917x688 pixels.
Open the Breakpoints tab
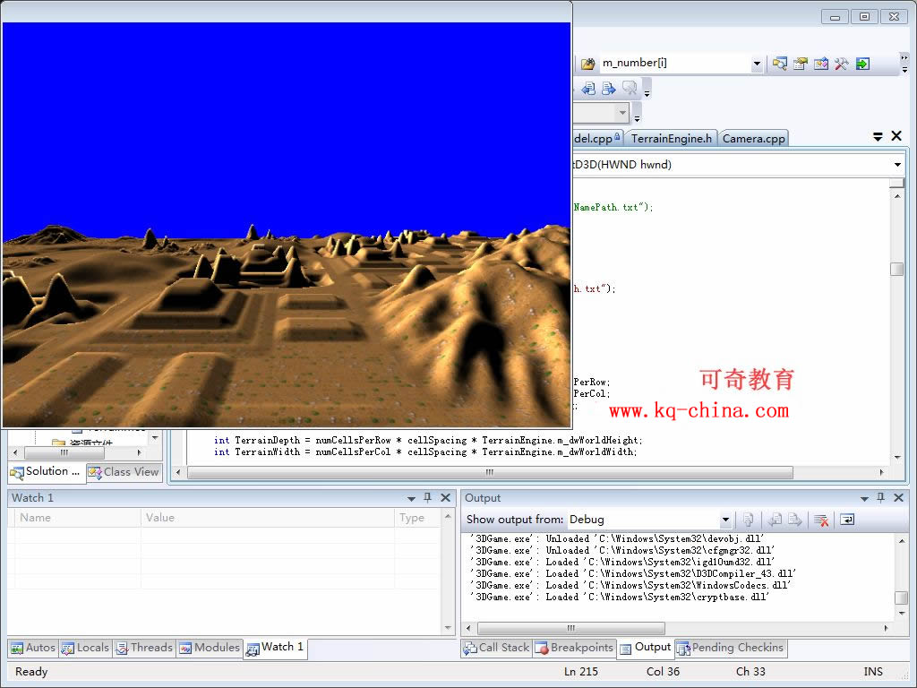[574, 648]
